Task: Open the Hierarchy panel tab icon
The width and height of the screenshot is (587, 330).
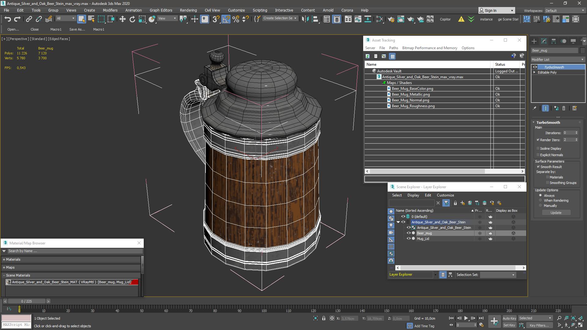Action: tap(554, 41)
